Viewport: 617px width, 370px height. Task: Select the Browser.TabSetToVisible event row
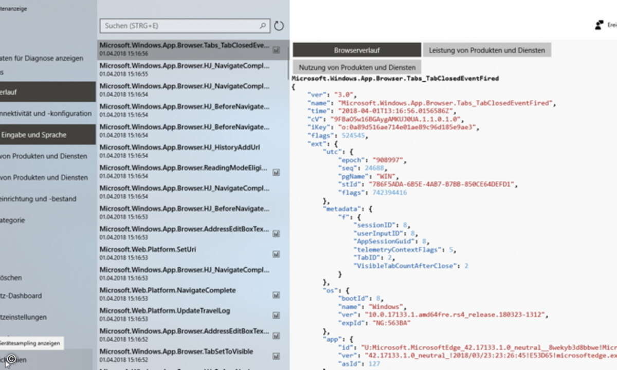(x=193, y=356)
